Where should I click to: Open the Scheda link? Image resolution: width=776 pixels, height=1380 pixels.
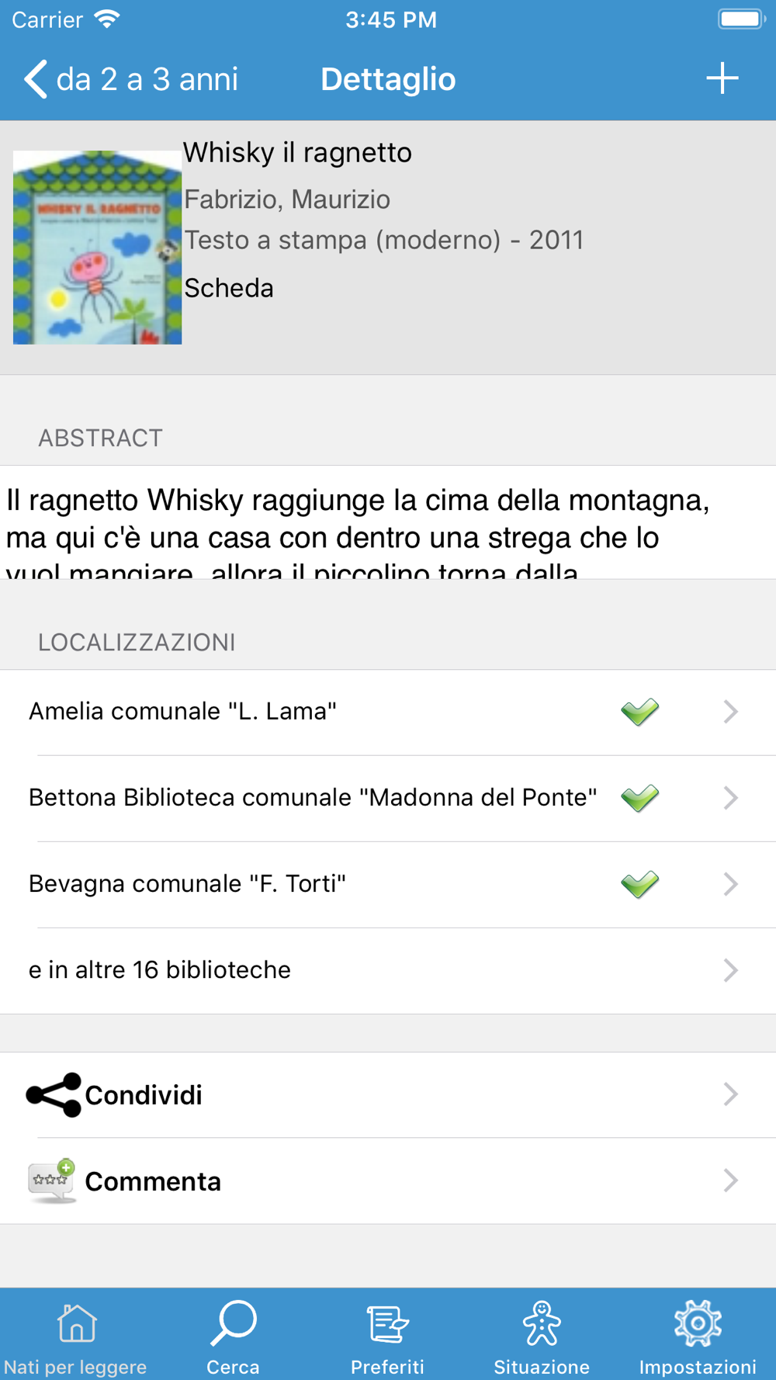tap(229, 288)
